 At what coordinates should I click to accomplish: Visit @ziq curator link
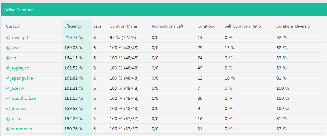[11, 58]
